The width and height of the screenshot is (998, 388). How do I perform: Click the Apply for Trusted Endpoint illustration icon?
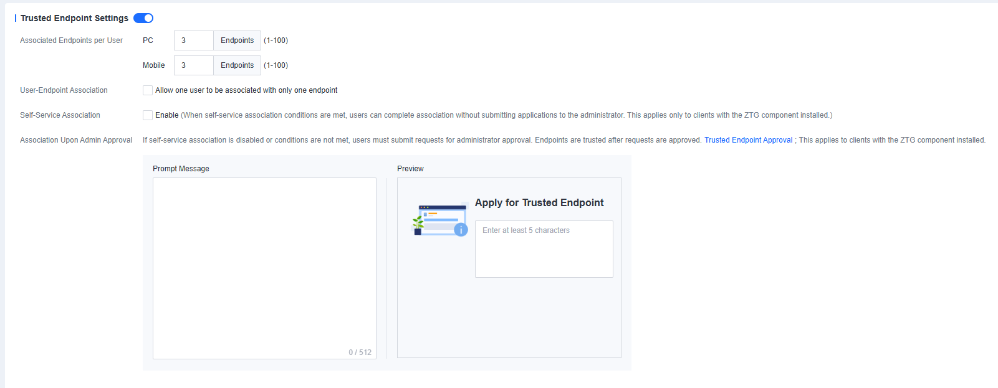pyautogui.click(x=440, y=220)
